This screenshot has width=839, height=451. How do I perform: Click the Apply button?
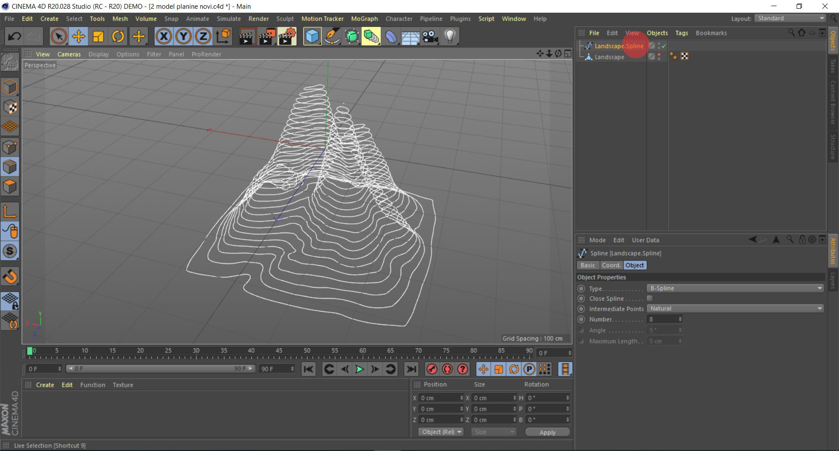coord(547,432)
